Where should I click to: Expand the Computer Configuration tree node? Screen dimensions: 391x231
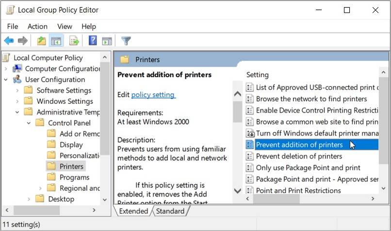pyautogui.click(x=6, y=69)
